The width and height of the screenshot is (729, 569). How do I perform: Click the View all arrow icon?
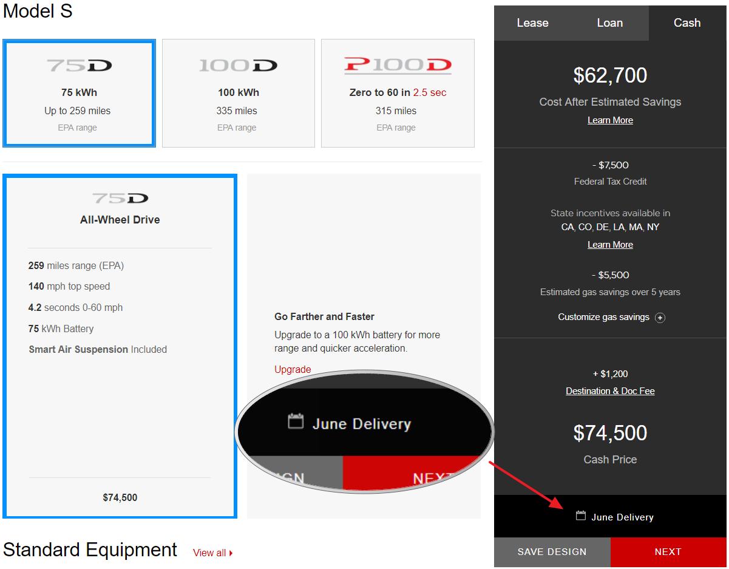[x=231, y=553]
